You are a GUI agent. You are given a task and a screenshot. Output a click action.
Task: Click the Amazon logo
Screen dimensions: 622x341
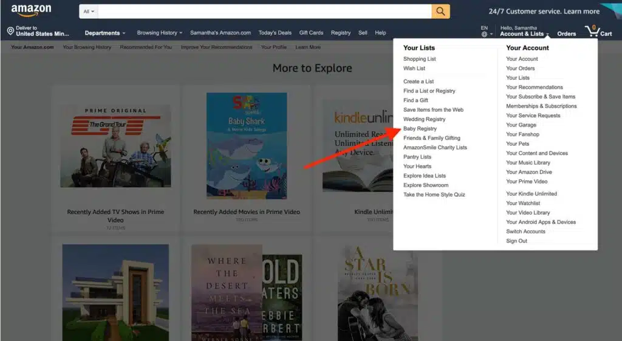(31, 11)
